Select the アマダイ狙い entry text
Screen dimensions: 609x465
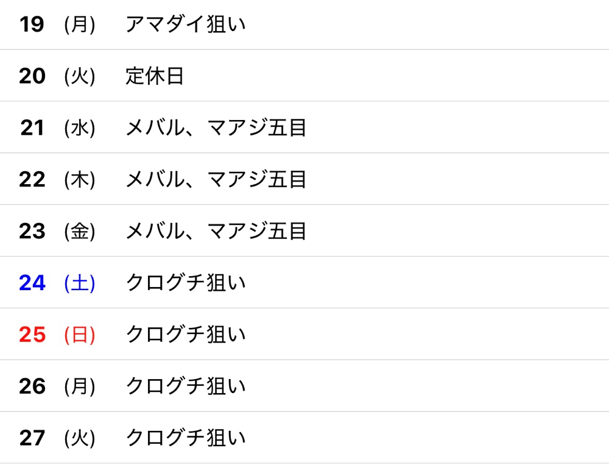[x=185, y=24]
